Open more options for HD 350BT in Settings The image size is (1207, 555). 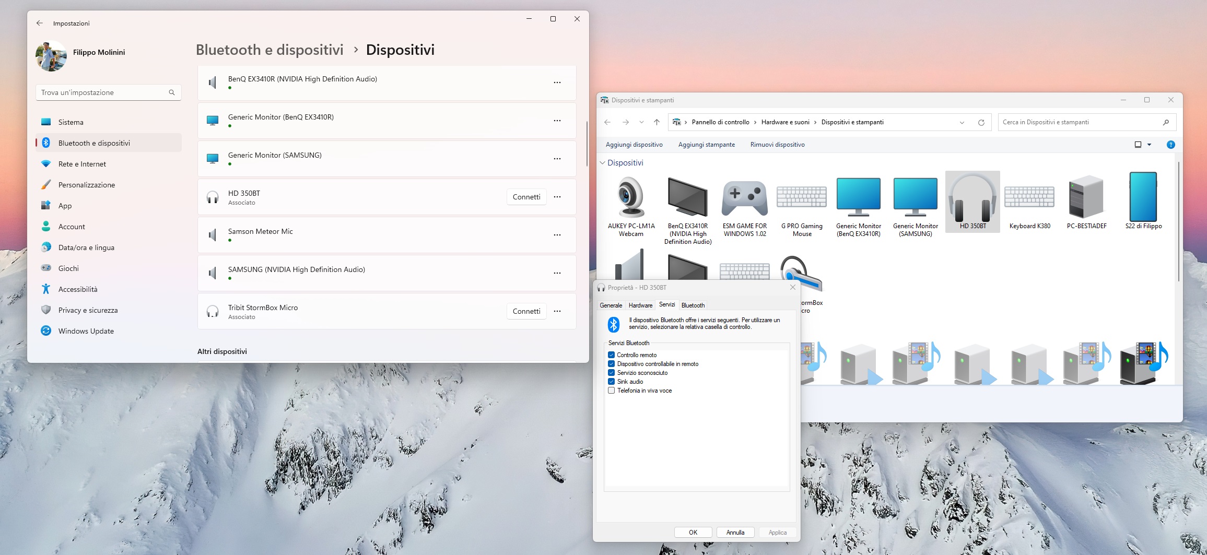tap(557, 197)
